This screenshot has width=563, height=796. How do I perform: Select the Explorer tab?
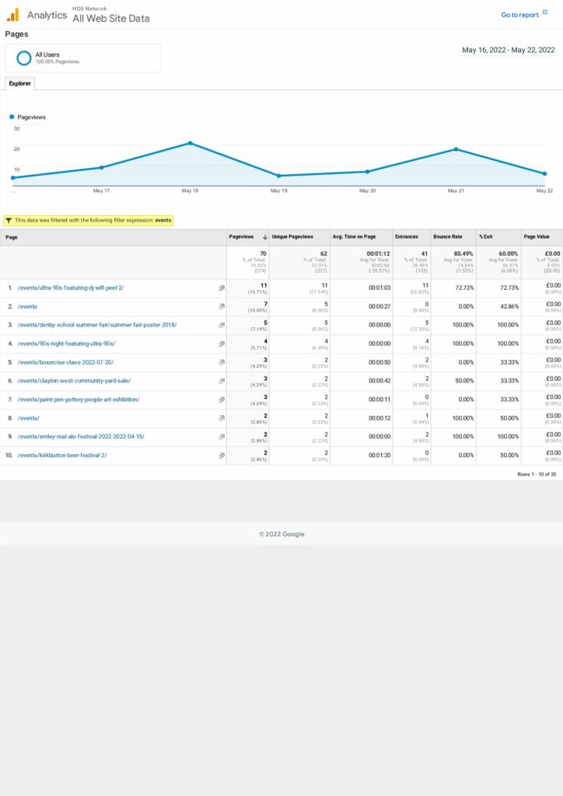pos(19,83)
